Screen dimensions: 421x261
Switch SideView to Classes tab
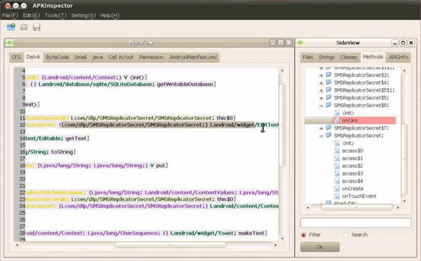(x=349, y=57)
